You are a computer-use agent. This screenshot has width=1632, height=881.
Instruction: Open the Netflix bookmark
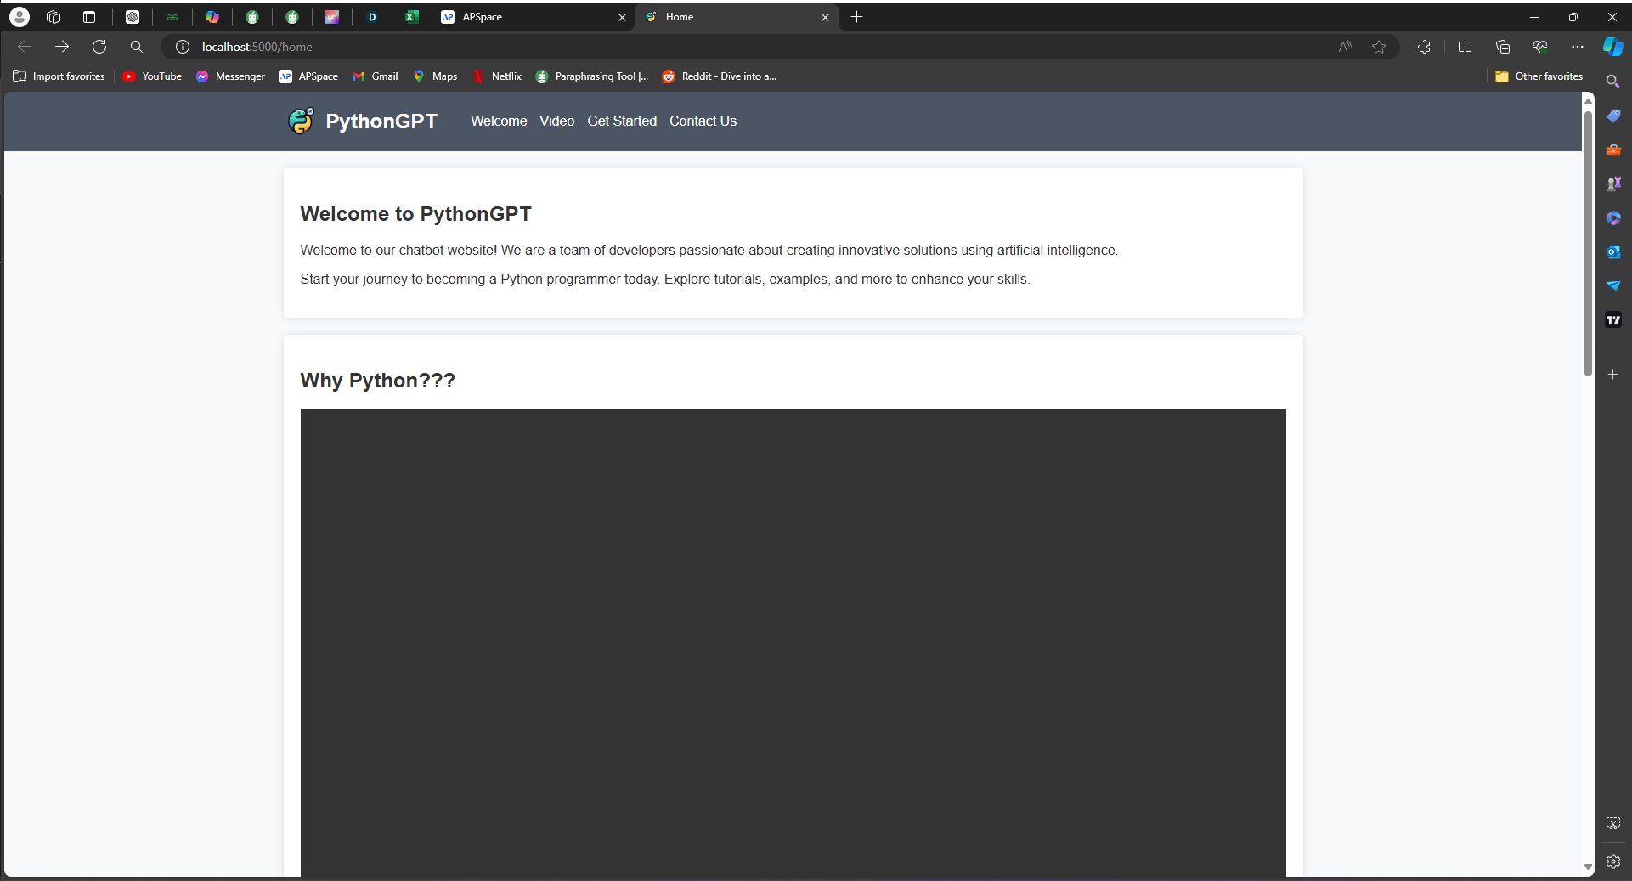point(497,76)
